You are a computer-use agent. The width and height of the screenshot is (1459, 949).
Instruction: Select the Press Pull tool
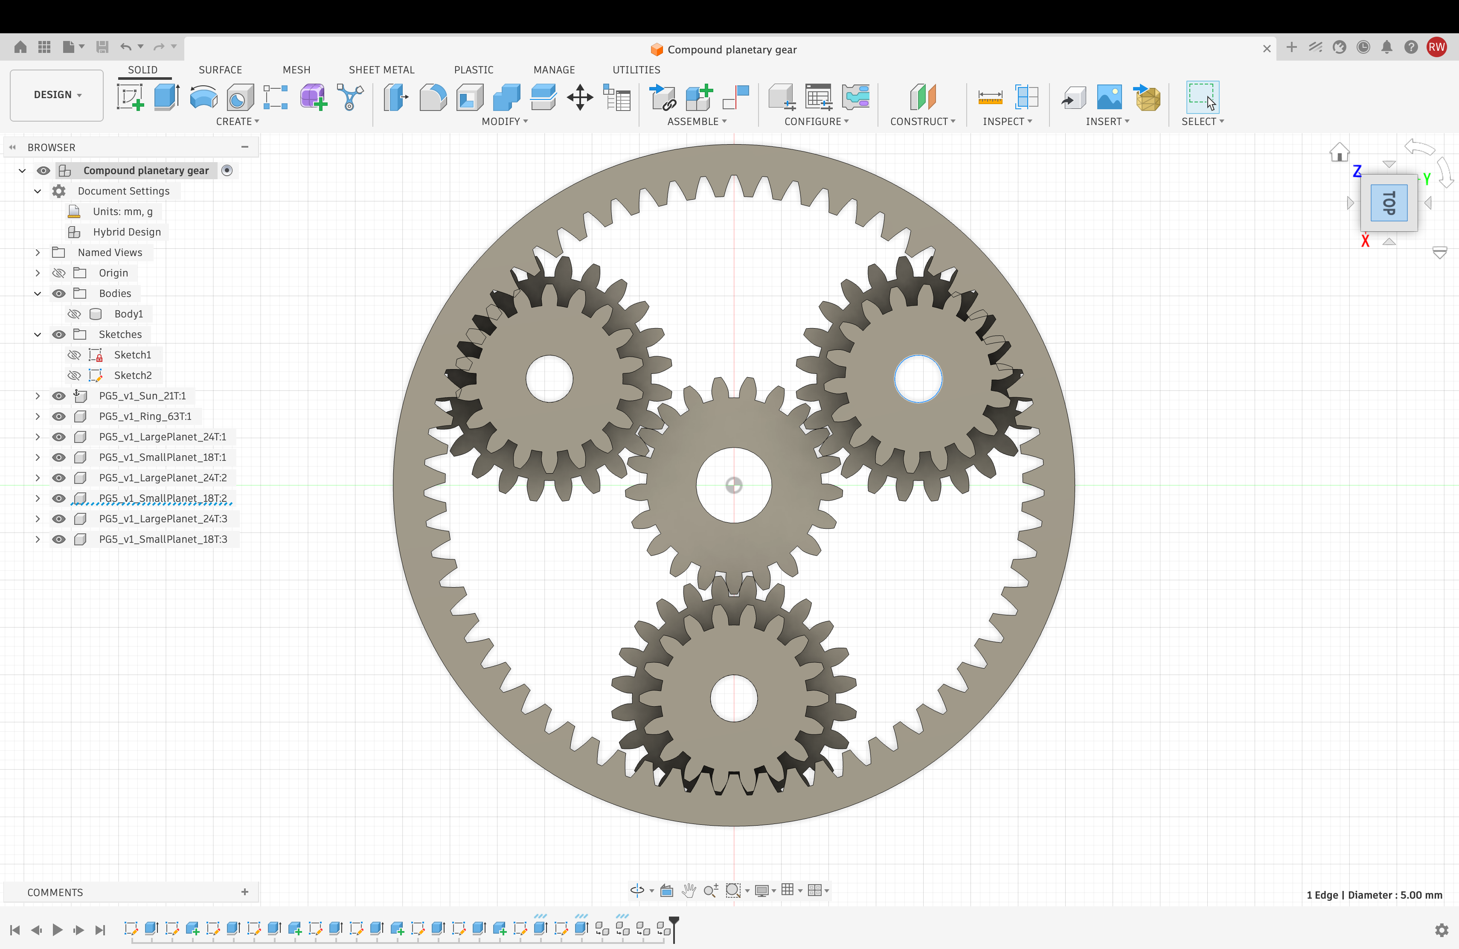(x=396, y=97)
